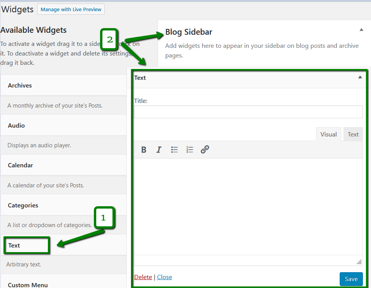Save the Text widget settings

tap(351, 279)
